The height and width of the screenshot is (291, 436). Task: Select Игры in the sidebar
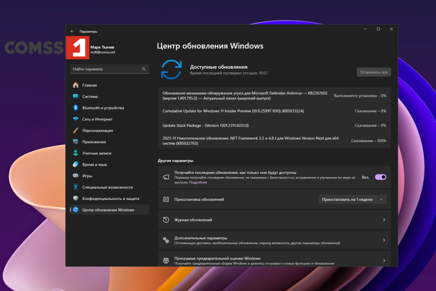[110, 176]
